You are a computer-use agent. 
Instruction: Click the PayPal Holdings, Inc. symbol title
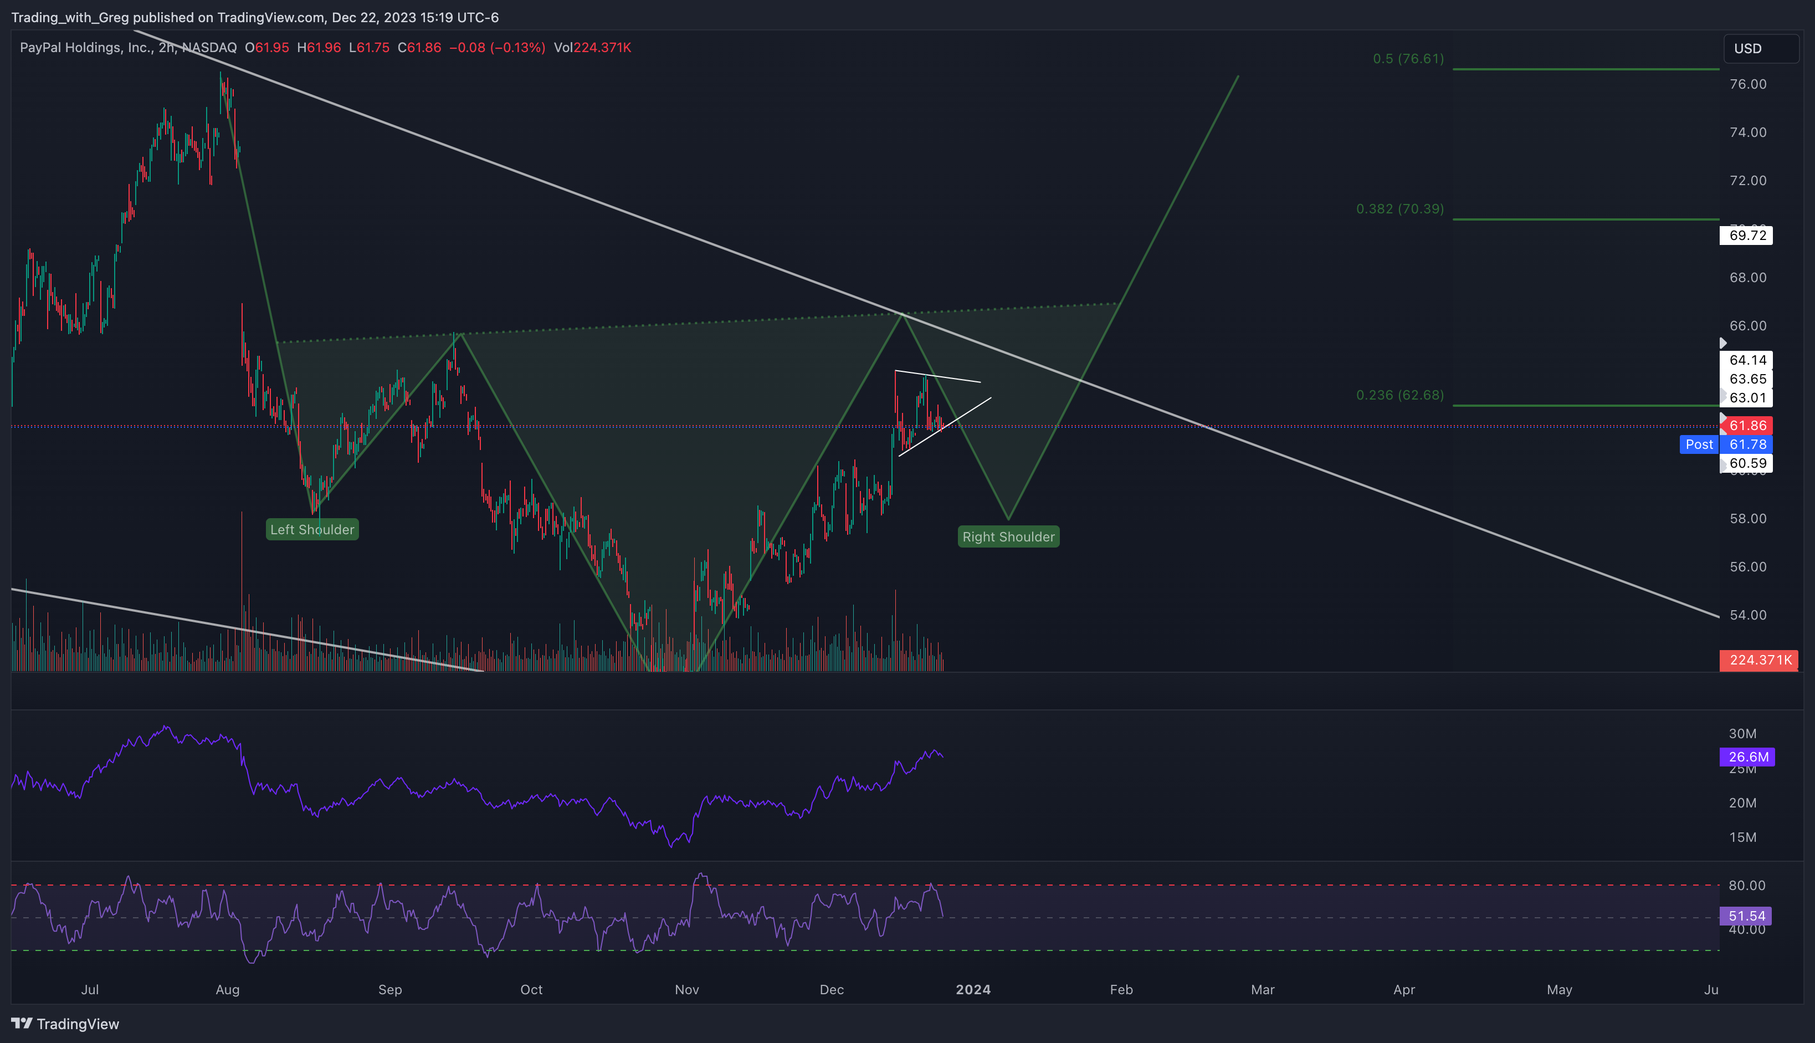click(128, 47)
